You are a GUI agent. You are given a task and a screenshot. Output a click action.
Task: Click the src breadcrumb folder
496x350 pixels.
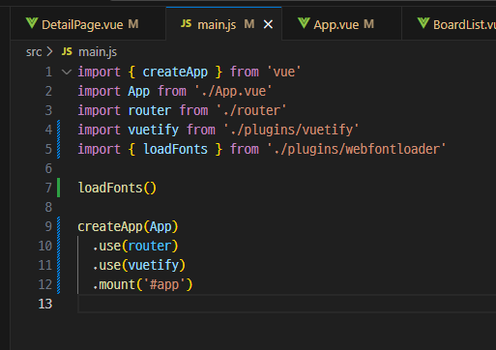click(34, 52)
